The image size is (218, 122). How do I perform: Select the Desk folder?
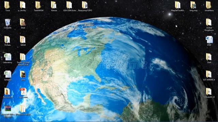coord(23,22)
